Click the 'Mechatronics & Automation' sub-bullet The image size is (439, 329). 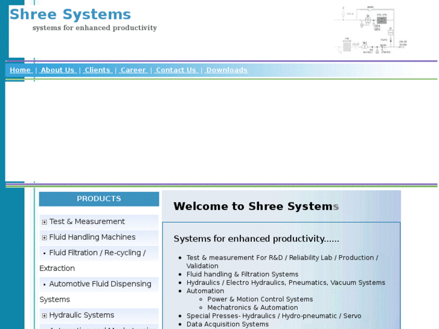[x=252, y=307]
